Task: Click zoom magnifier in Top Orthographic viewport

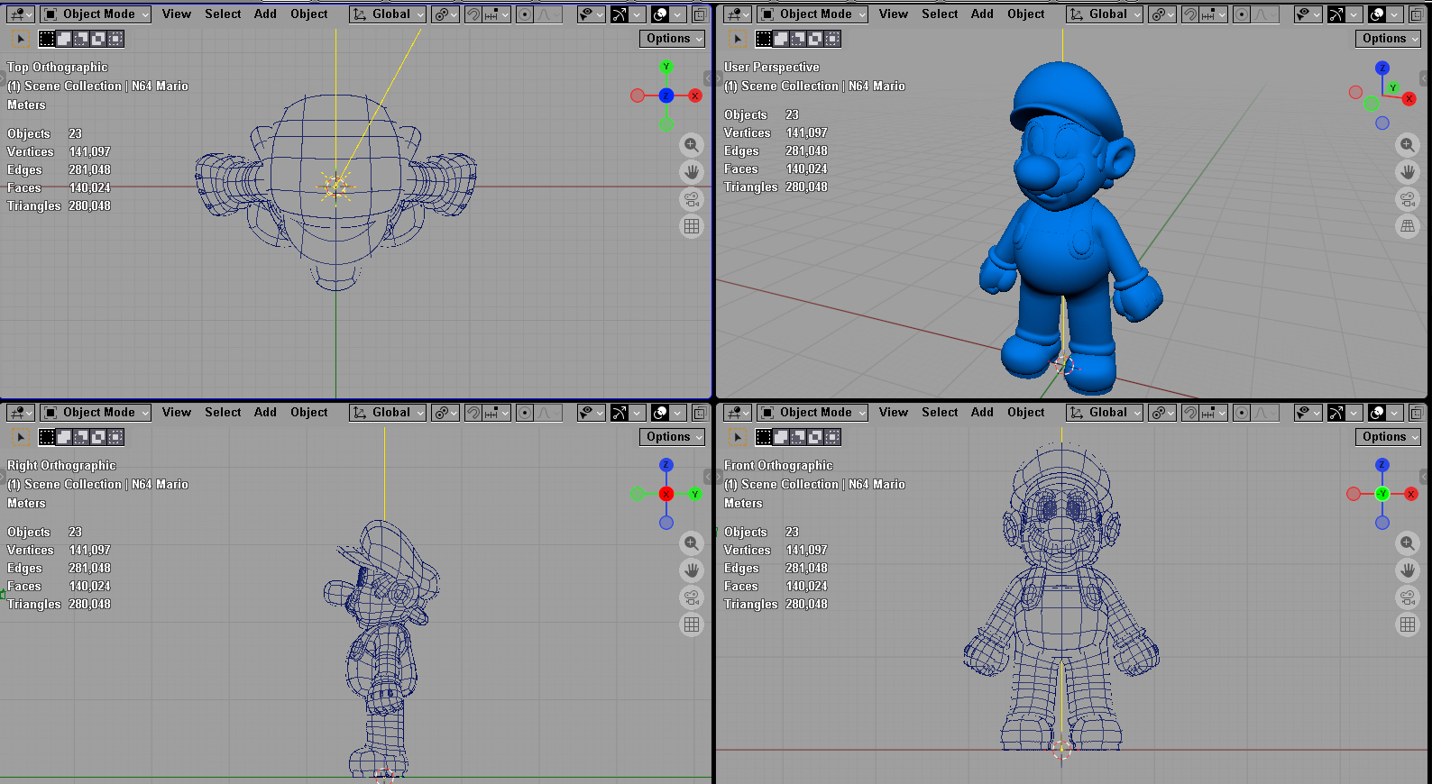Action: (692, 145)
